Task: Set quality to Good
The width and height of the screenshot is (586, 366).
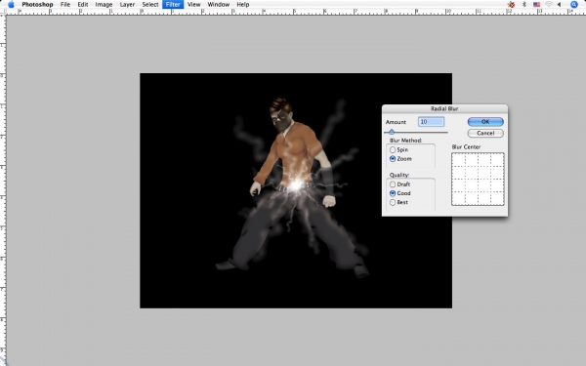Action: (393, 193)
